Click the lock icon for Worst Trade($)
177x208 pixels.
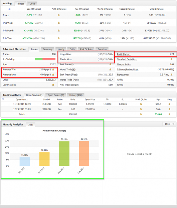pos(110,69)
